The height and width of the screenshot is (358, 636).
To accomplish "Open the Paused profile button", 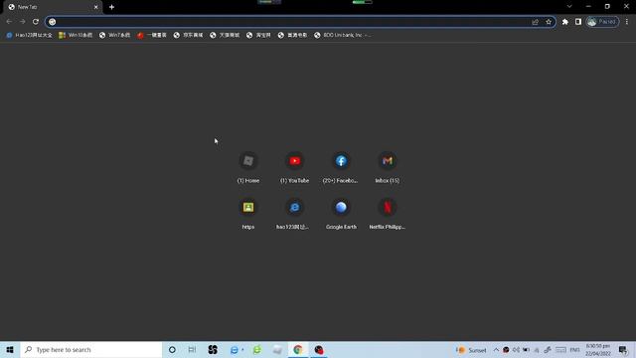I will 602,22.
